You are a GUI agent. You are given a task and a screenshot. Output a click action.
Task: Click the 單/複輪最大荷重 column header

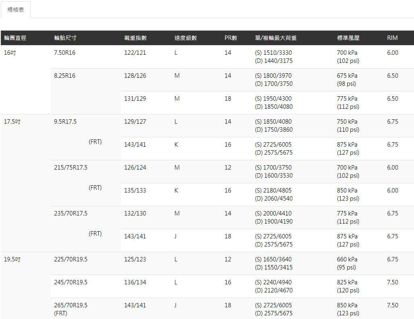point(276,38)
